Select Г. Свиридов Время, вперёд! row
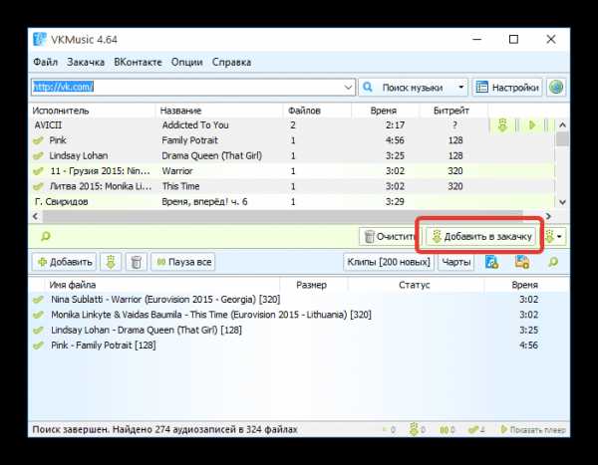 tap(292, 201)
